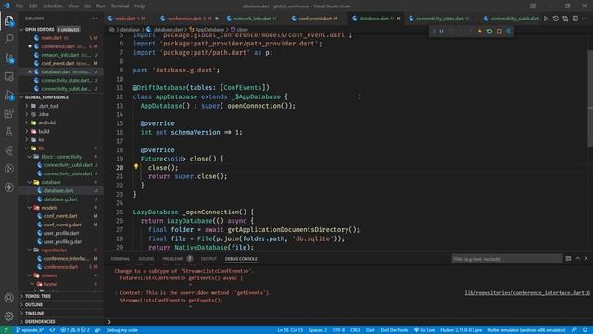The height and width of the screenshot is (334, 593).
Task: Split the editor to the right
Action: (x=575, y=19)
